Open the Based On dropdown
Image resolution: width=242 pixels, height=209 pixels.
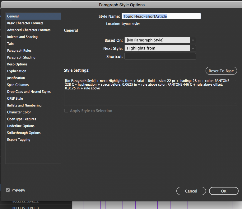[160, 40]
